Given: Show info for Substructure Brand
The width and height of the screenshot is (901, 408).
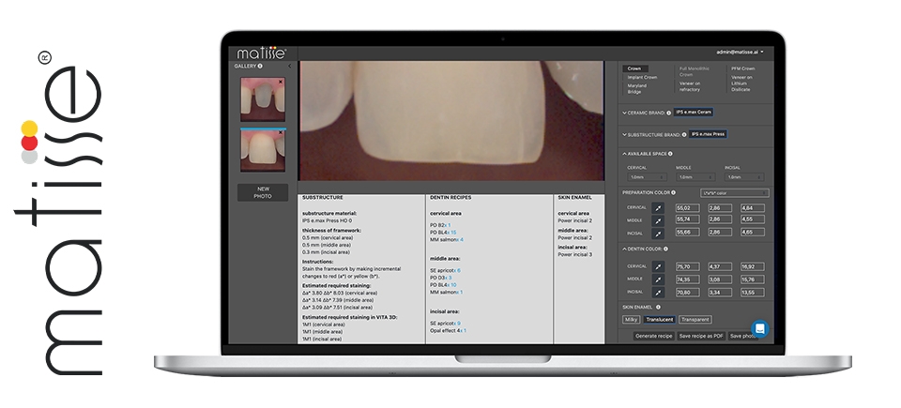Looking at the screenshot, I should pyautogui.click(x=684, y=134).
